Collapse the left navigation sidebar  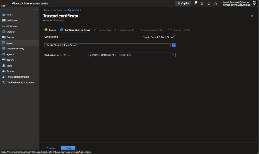coord(37,9)
